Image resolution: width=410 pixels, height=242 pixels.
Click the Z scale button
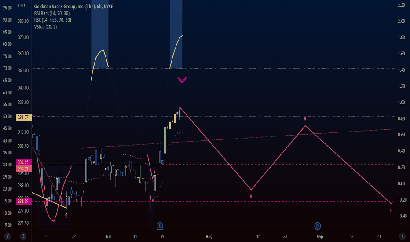23,236
